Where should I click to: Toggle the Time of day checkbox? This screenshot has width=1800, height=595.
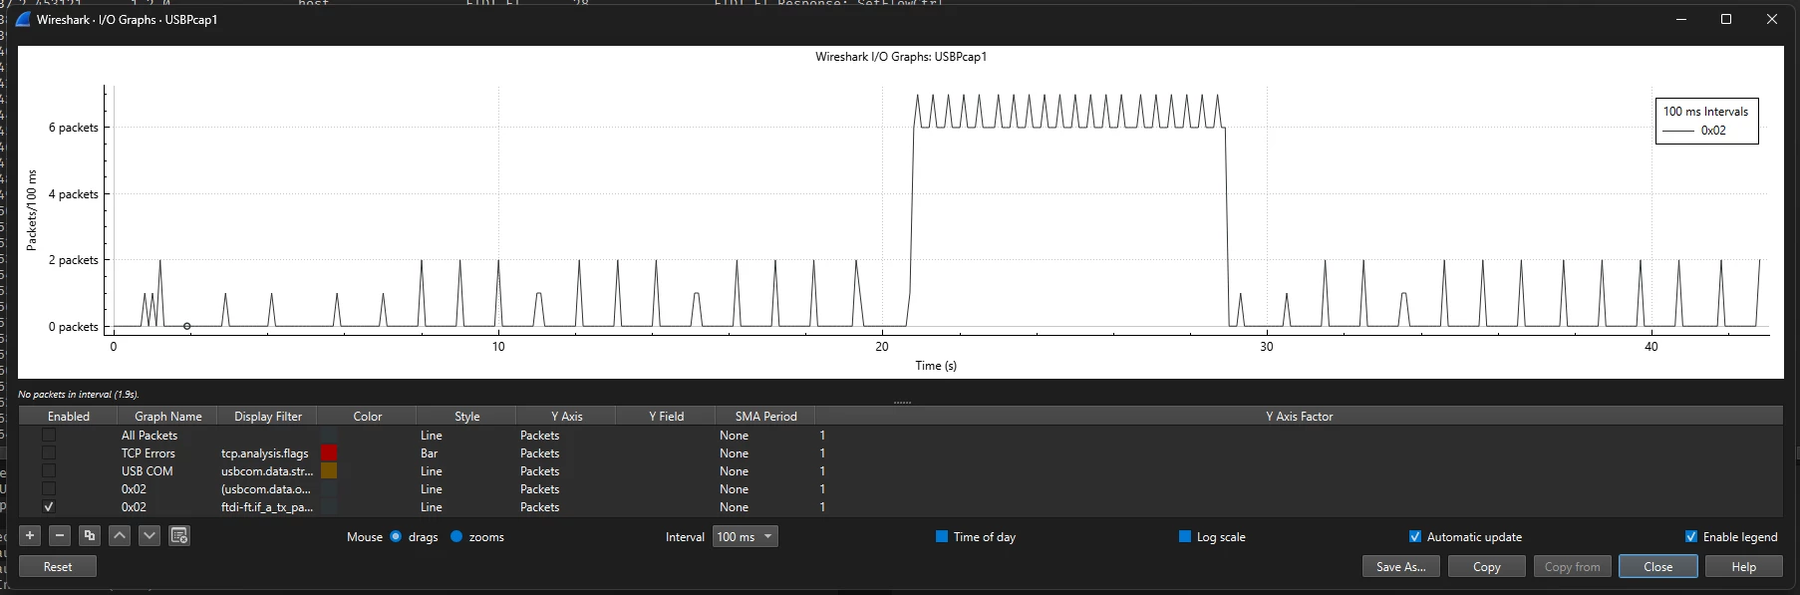click(942, 536)
